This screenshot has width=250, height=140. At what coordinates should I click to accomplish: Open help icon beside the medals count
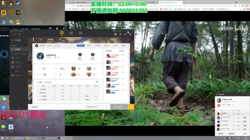[100, 66]
